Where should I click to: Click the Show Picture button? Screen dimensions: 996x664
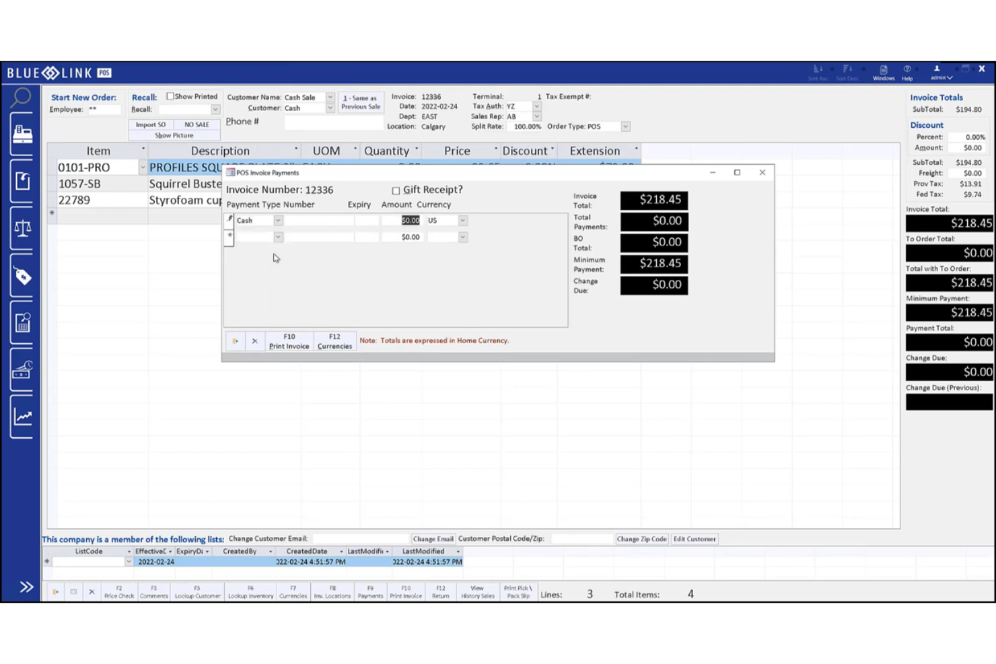[x=174, y=135]
